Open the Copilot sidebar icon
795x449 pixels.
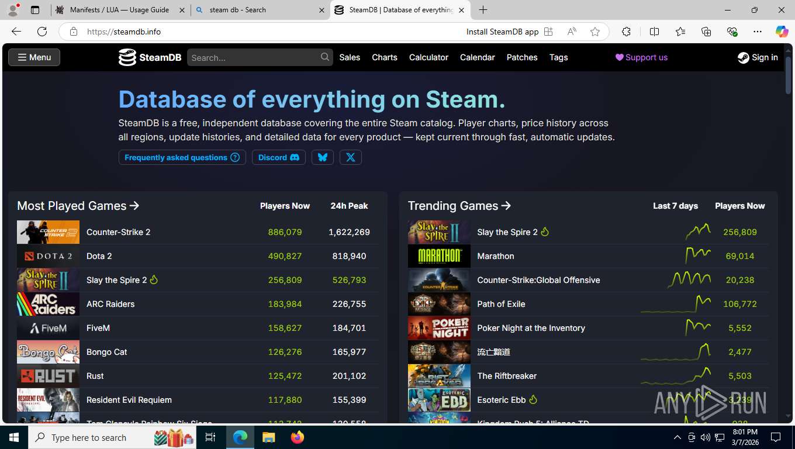tap(782, 32)
